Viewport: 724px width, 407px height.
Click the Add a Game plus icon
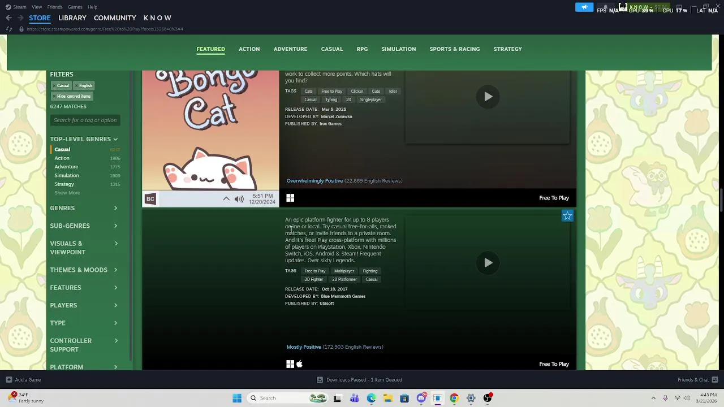click(8, 380)
